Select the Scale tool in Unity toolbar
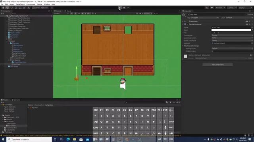The image size is (254, 142). coord(16,8)
